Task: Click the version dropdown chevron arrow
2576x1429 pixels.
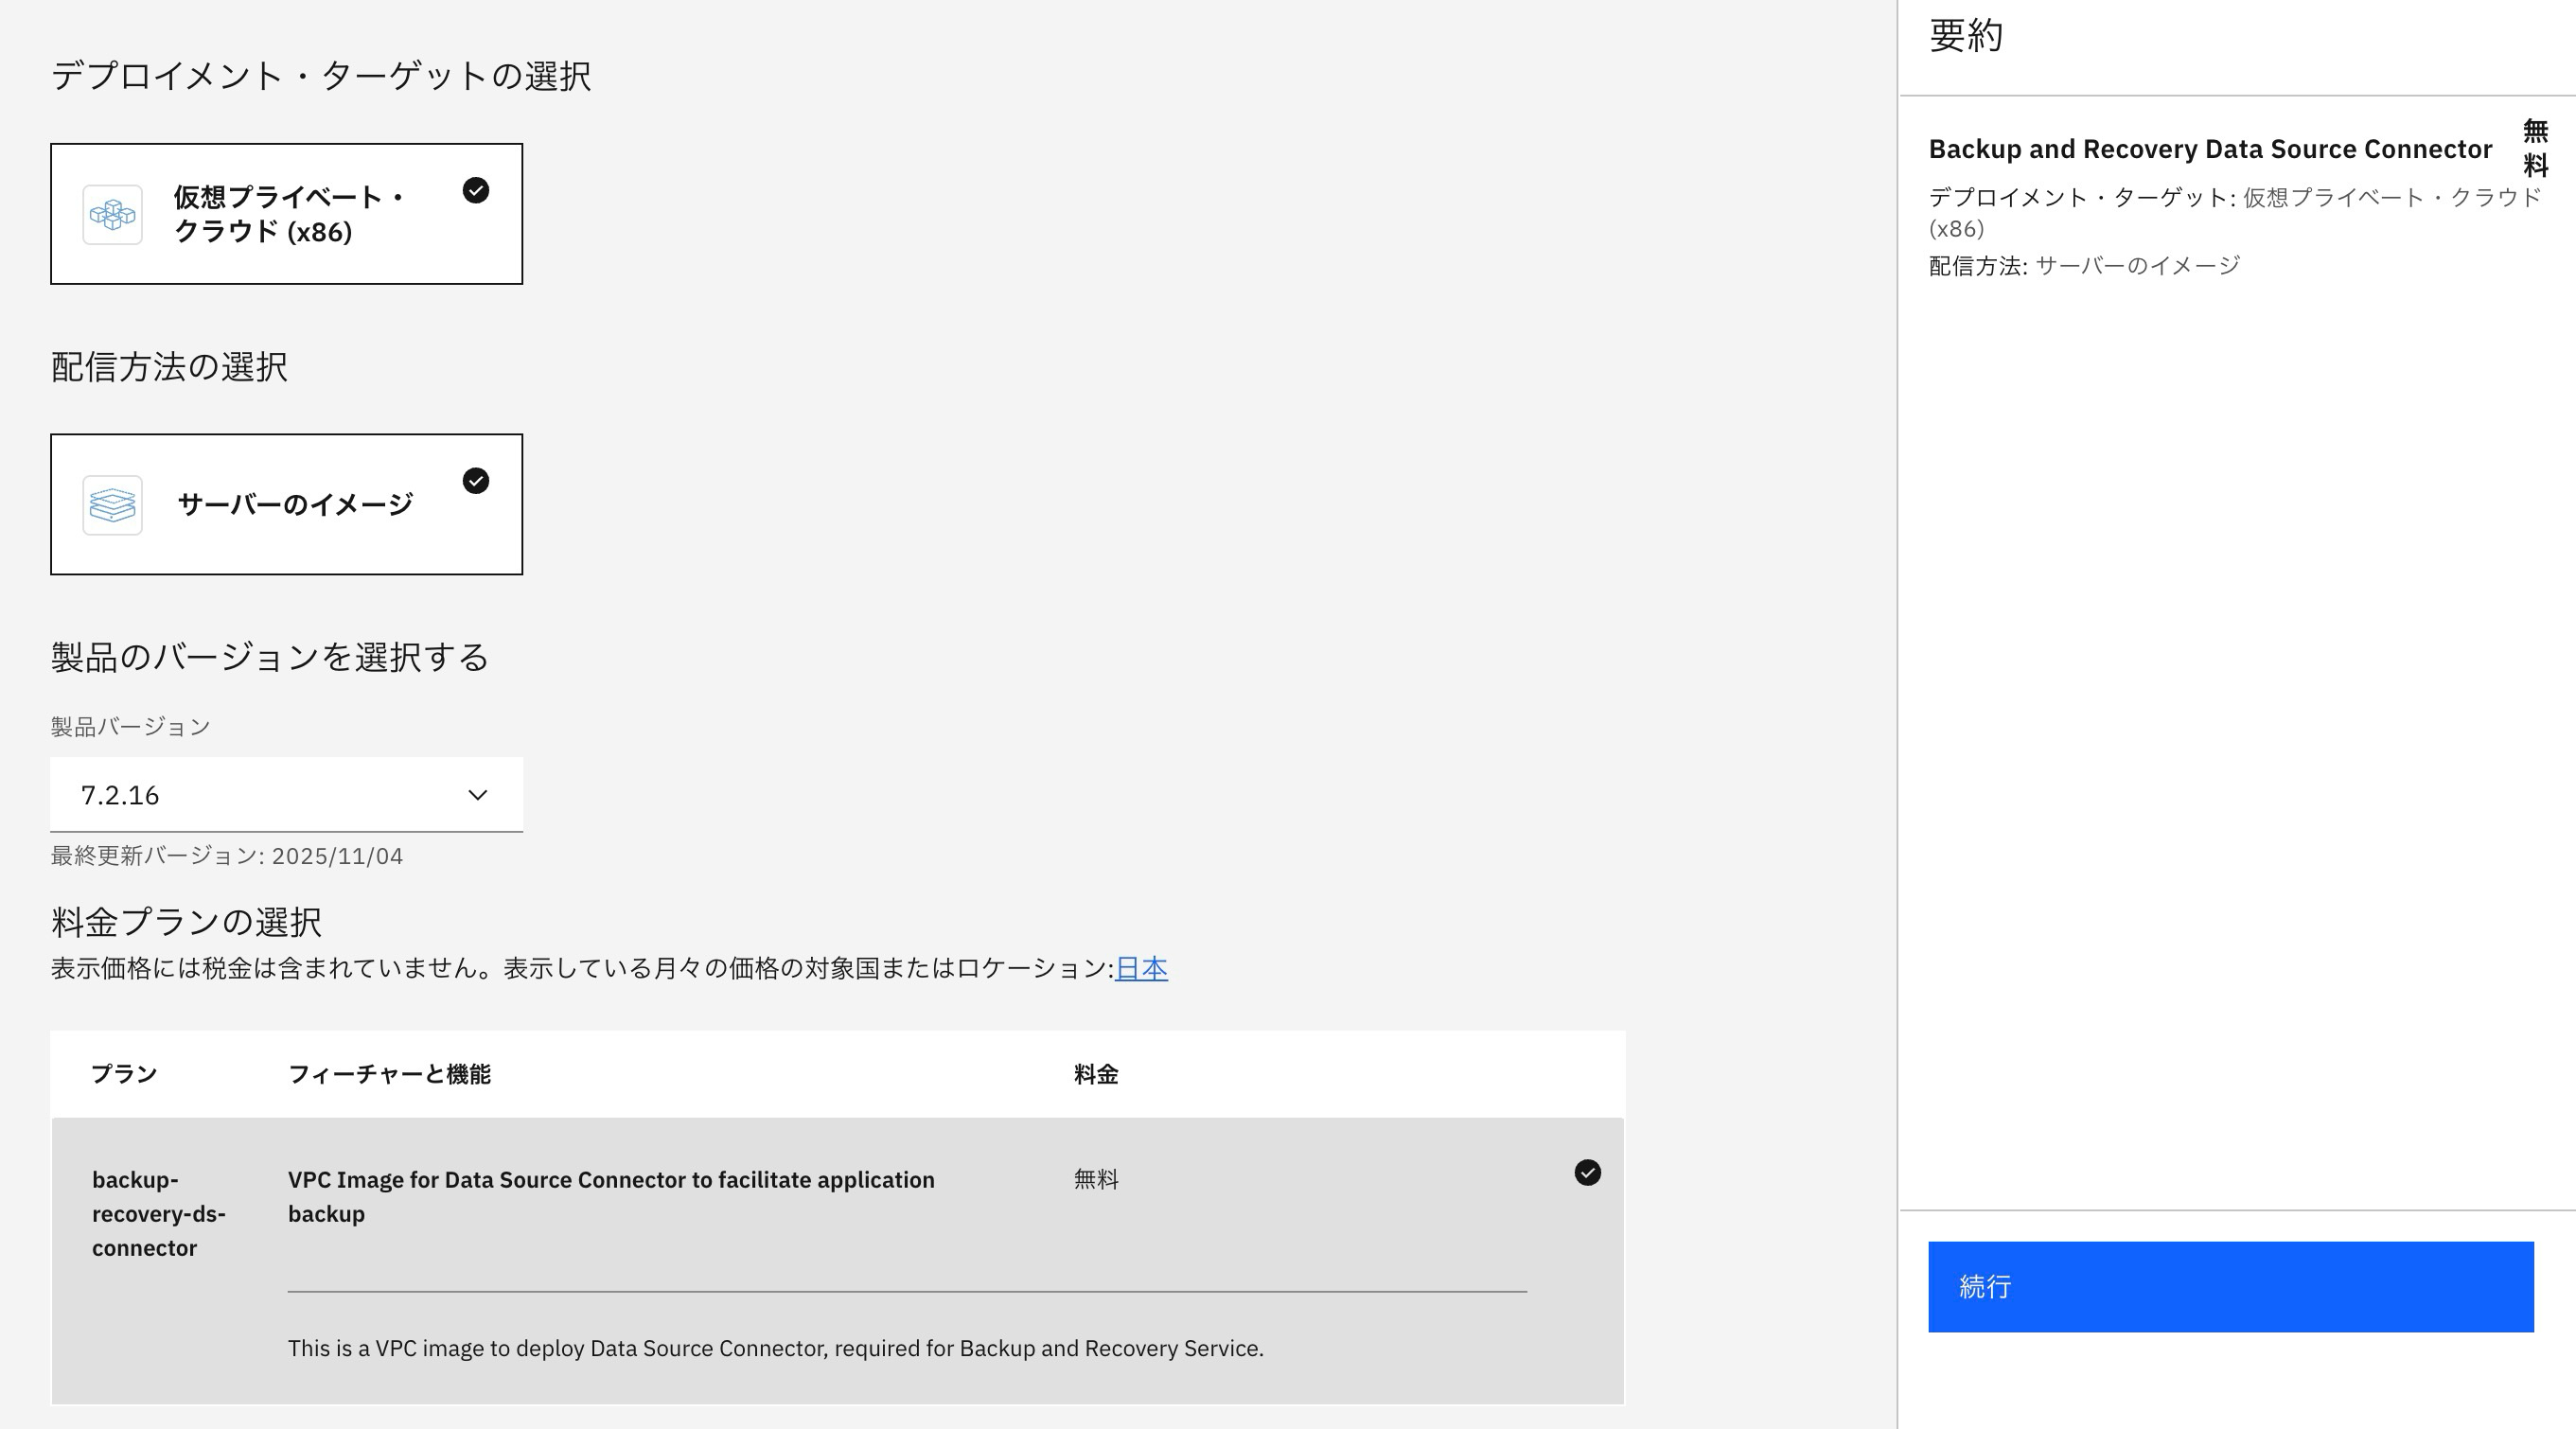Action: click(x=478, y=795)
